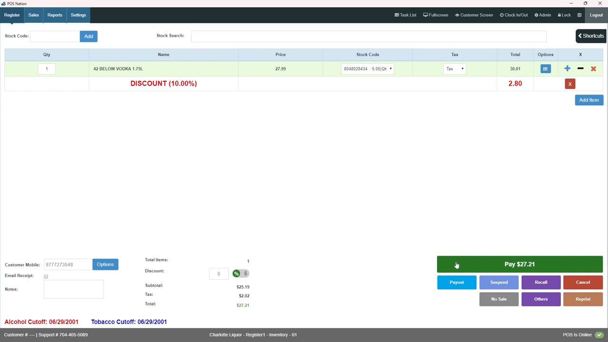This screenshot has height=342, width=608.
Task: Cancel the current transaction
Action: coord(583,282)
